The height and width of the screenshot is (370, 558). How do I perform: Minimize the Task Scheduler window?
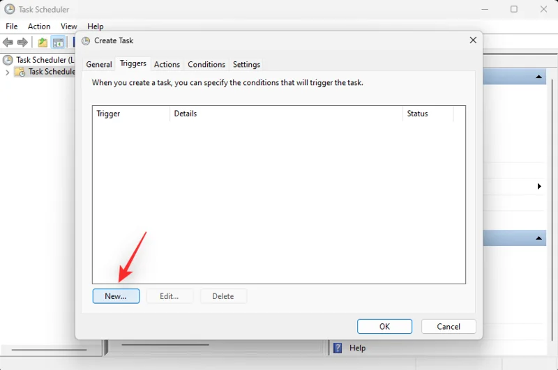485,9
